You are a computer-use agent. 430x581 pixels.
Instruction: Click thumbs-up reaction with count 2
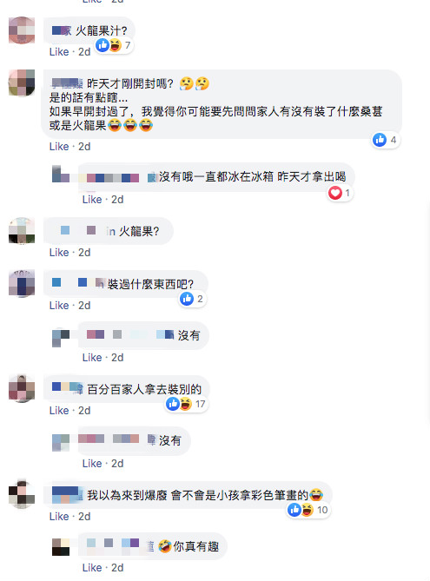pos(192,299)
